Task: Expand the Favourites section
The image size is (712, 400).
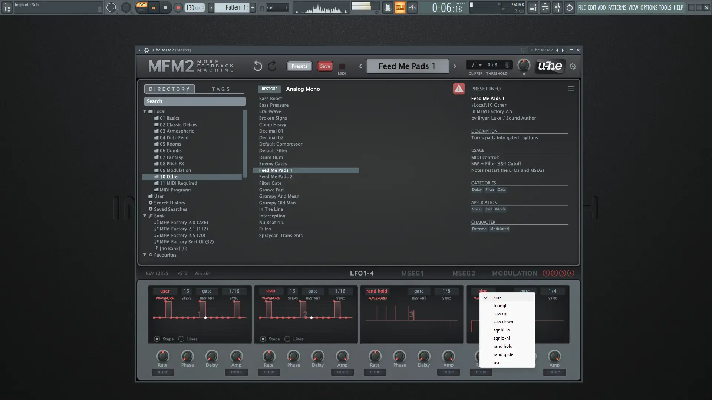Action: coord(144,255)
